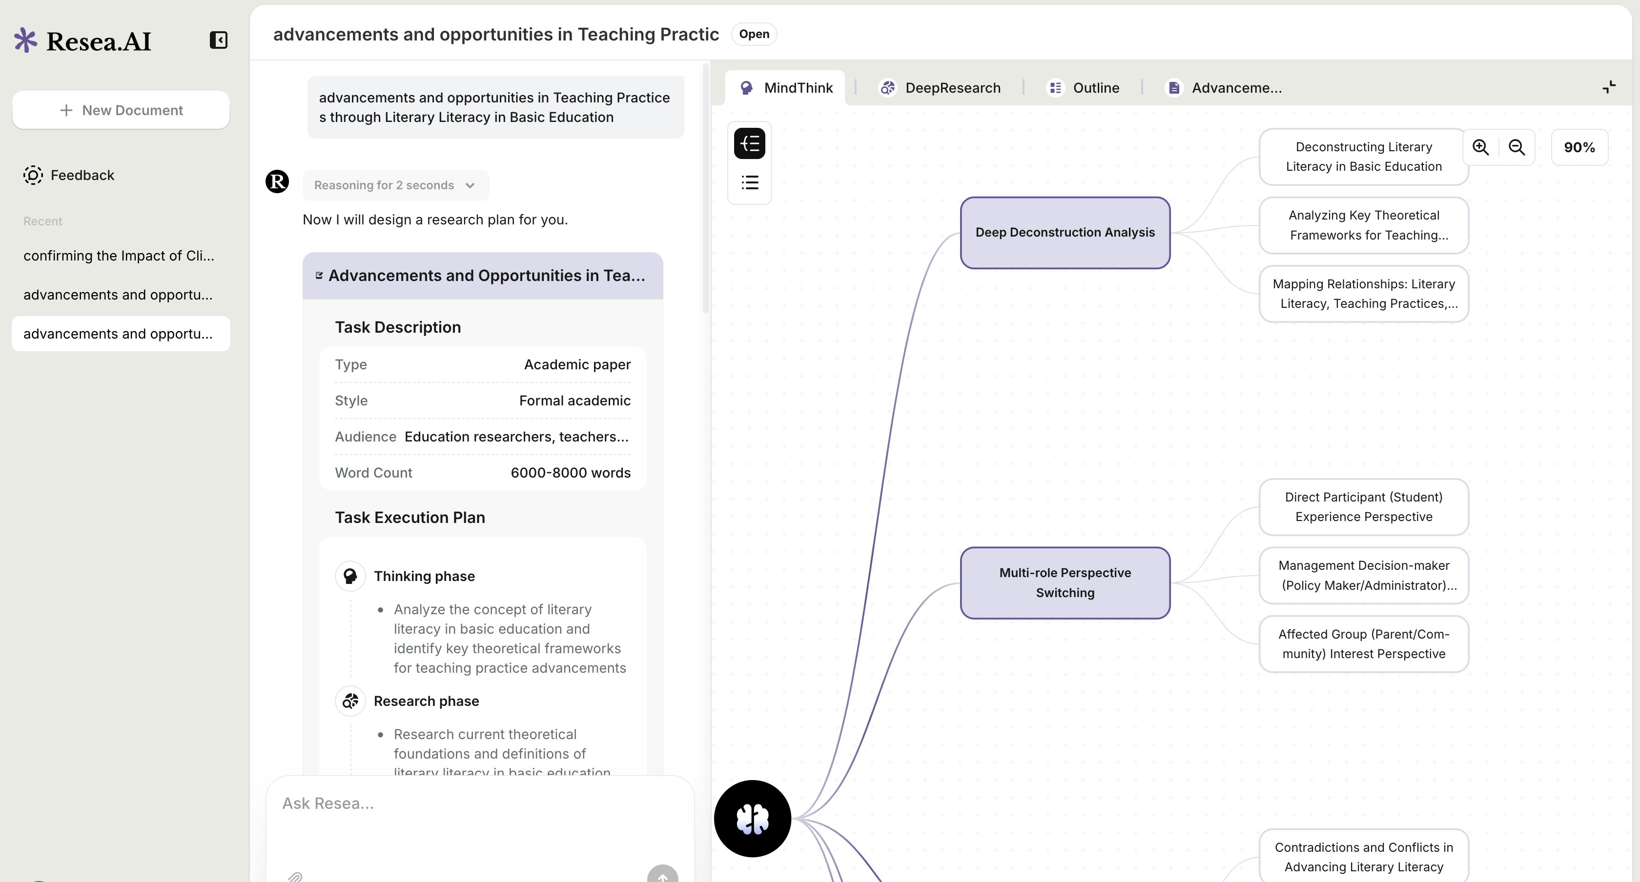Select the list view toggle
This screenshot has height=882, width=1640.
click(x=749, y=183)
